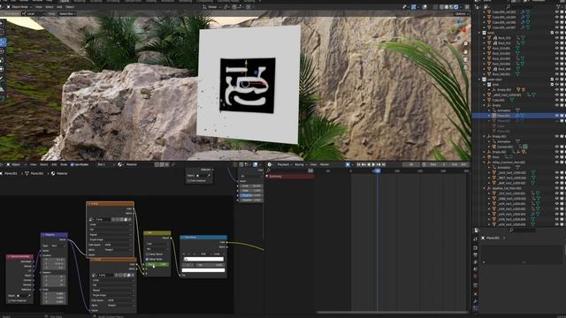Toggle From Instancer checkbox in Texture Coordinate node
This screenshot has width=566, height=318.
pyautogui.click(x=10, y=300)
